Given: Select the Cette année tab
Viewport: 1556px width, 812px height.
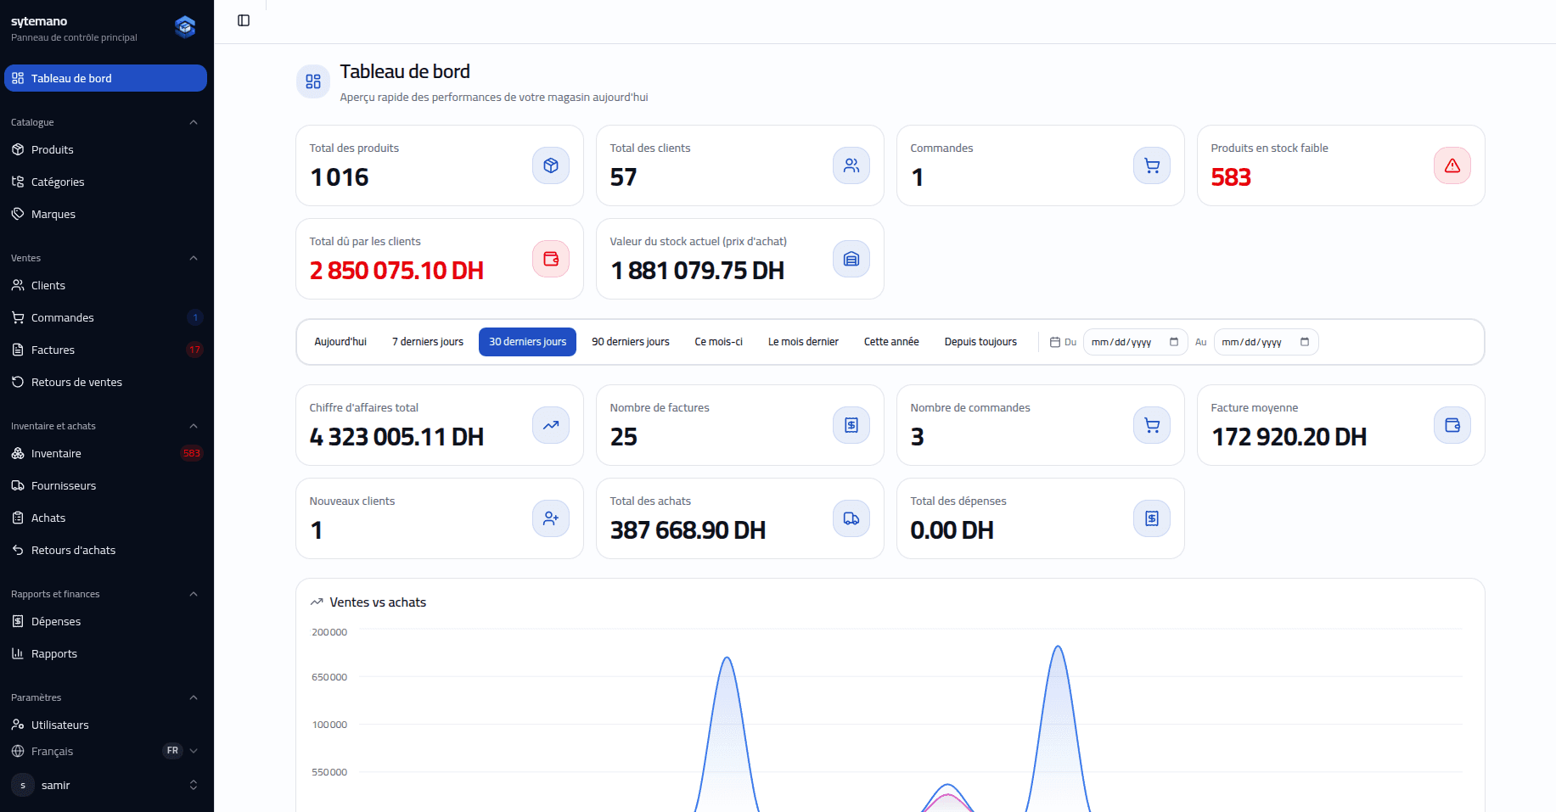Looking at the screenshot, I should pyautogui.click(x=891, y=342).
